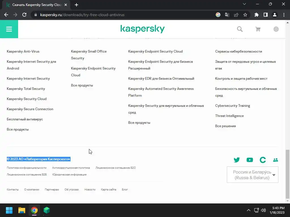Viewport: 290px width, 217px height.
Task: Open Threat Intelligence link
Action: coord(229,116)
